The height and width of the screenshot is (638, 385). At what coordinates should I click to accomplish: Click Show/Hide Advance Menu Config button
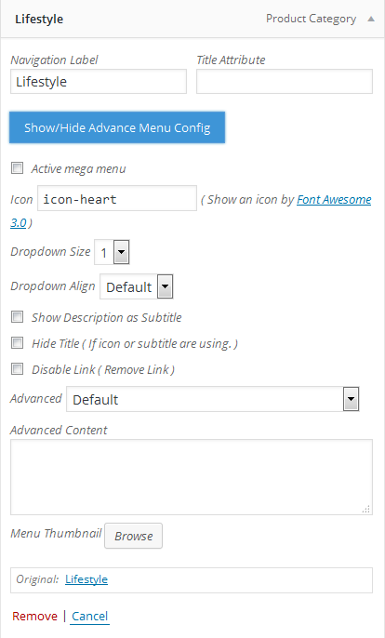[x=117, y=127]
